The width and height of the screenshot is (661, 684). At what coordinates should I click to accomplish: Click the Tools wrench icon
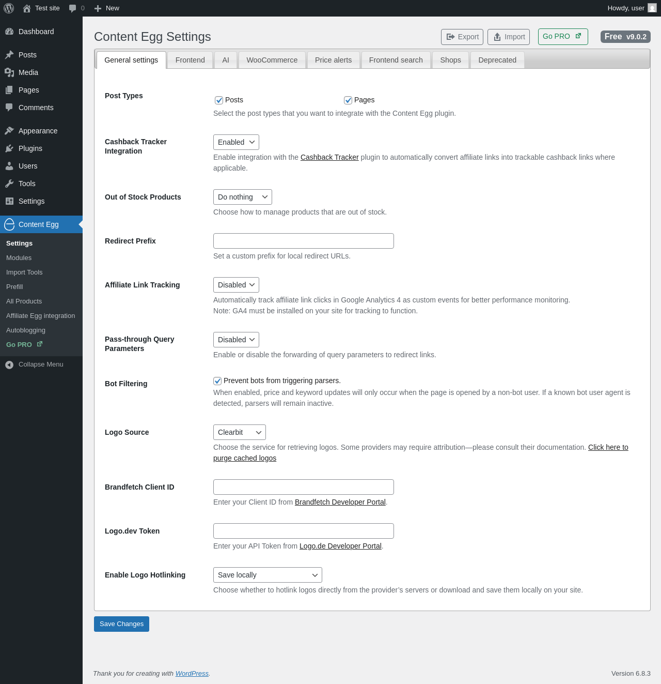(9, 184)
